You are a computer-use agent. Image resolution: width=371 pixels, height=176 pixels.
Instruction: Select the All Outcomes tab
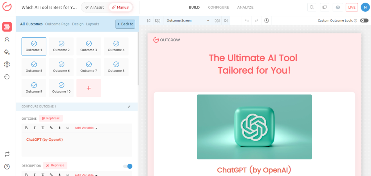click(32, 24)
